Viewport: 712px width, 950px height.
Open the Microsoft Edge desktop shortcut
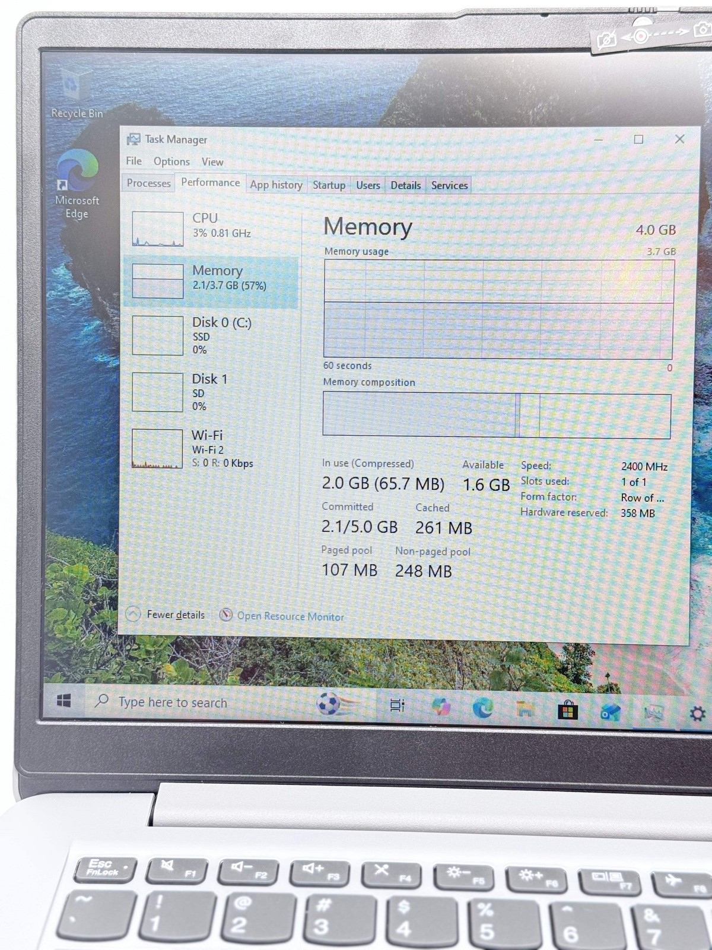pos(77,184)
